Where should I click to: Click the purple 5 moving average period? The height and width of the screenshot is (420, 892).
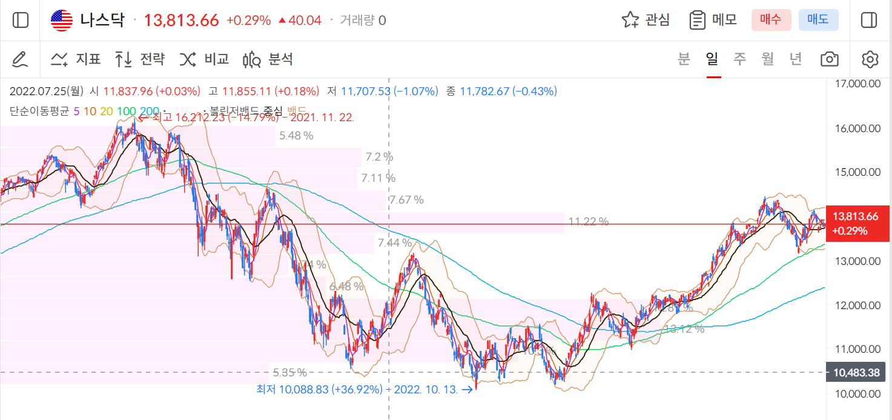pos(76,111)
